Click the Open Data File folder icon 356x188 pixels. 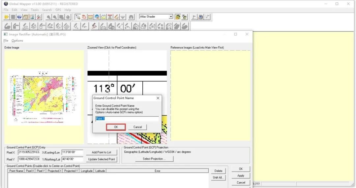pos(7,17)
